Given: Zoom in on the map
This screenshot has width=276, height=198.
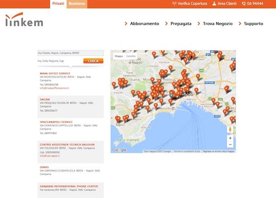Looking at the screenshot, I should point(230,138).
